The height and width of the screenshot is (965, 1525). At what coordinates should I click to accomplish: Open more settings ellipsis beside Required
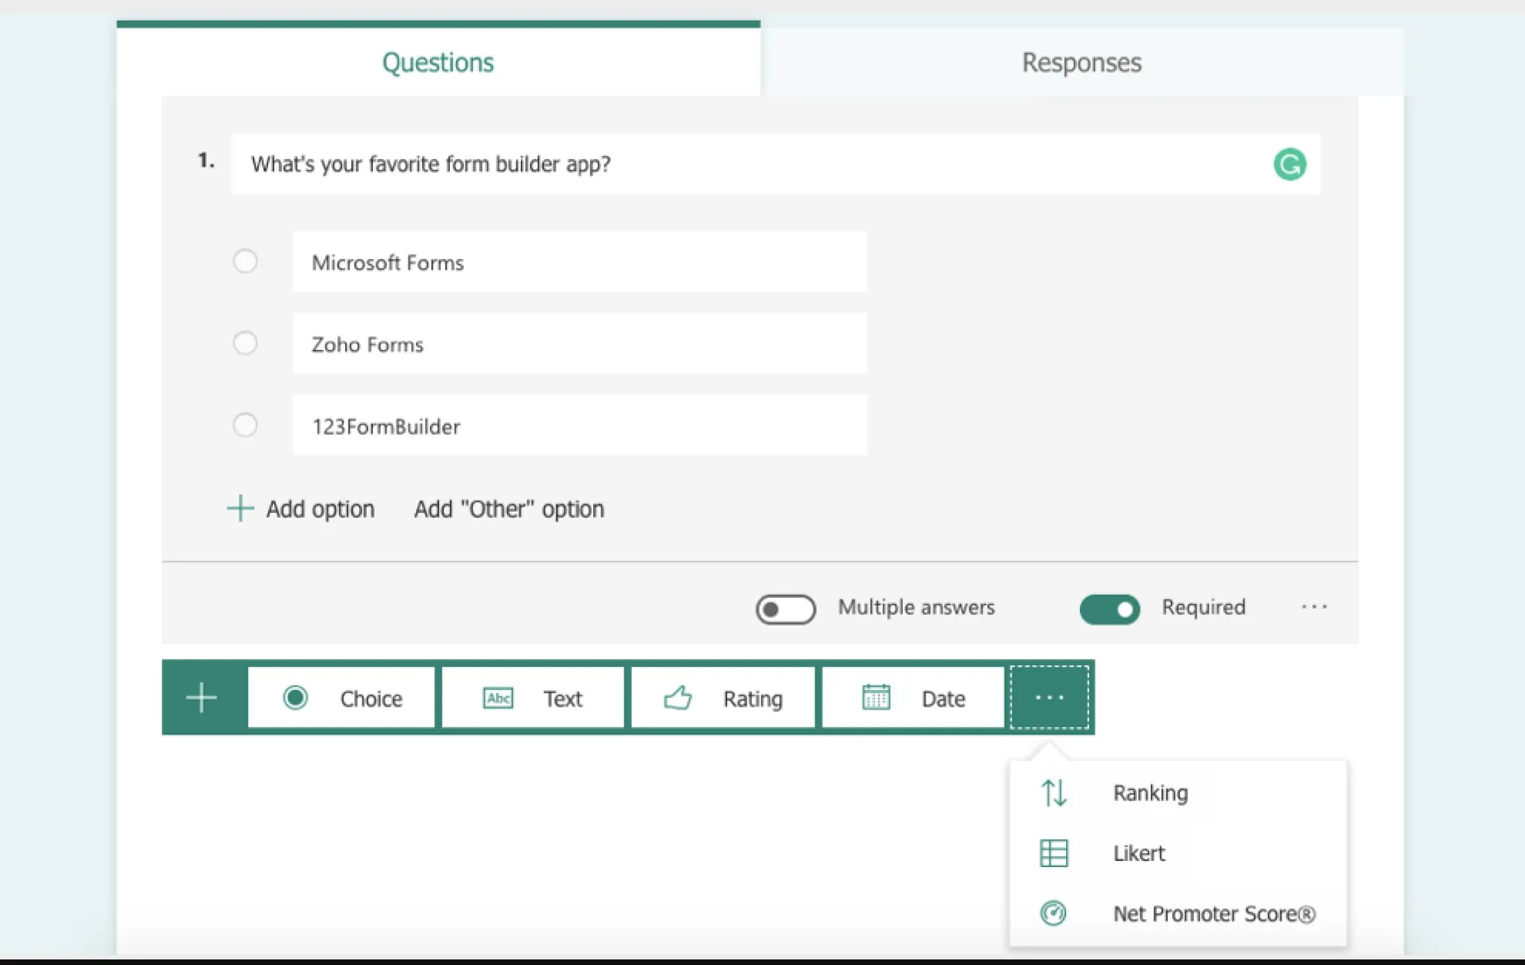tap(1314, 607)
